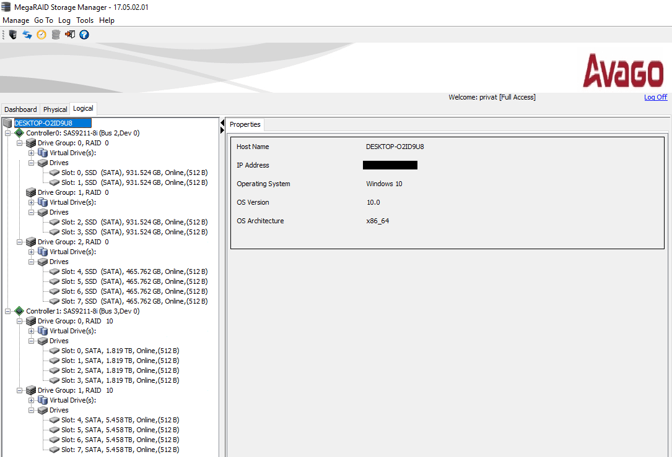Open the Help menu
This screenshot has width=672, height=457.
tap(107, 20)
